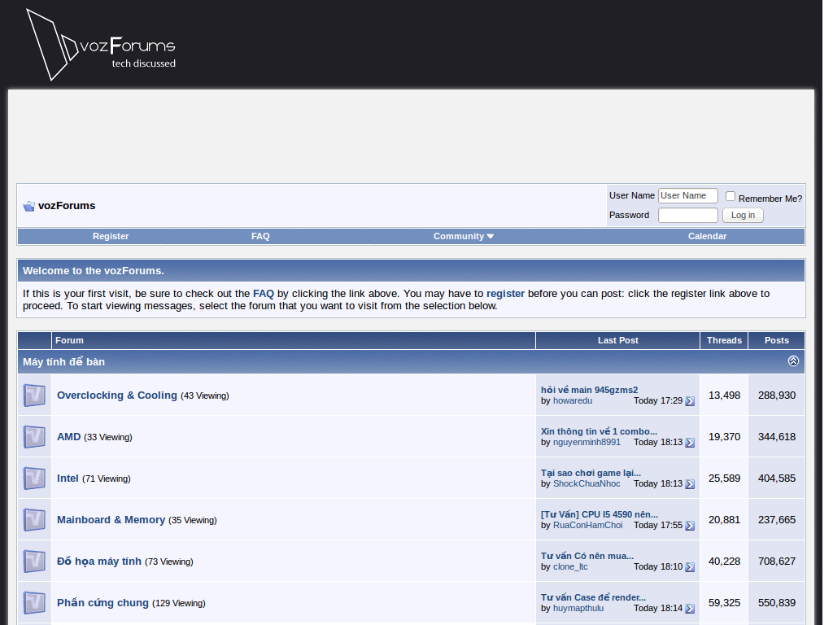
Task: Click forum status icon for Overclocking & Cooling
Action: tap(34, 396)
